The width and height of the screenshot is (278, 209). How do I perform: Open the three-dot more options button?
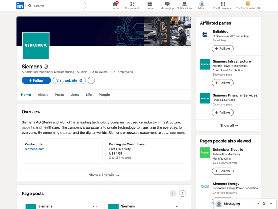[91, 80]
